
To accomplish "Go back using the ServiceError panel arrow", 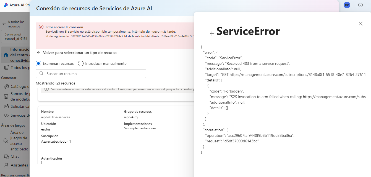I will [x=212, y=34].
